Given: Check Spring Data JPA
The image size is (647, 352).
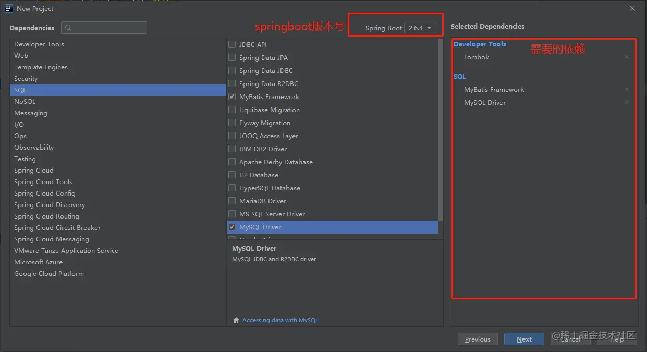Looking at the screenshot, I should pos(232,57).
